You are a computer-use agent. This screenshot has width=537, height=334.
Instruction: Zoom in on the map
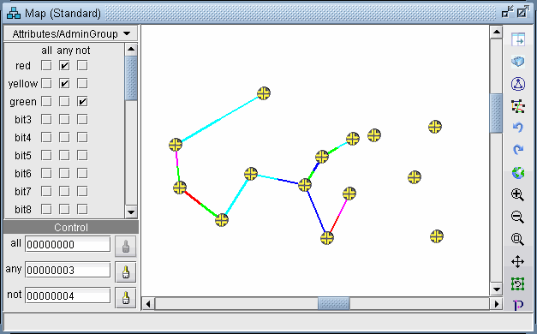click(517, 195)
